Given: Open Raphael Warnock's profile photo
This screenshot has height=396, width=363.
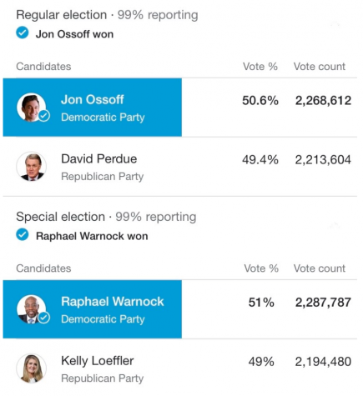Looking at the screenshot, I should coord(31,309).
